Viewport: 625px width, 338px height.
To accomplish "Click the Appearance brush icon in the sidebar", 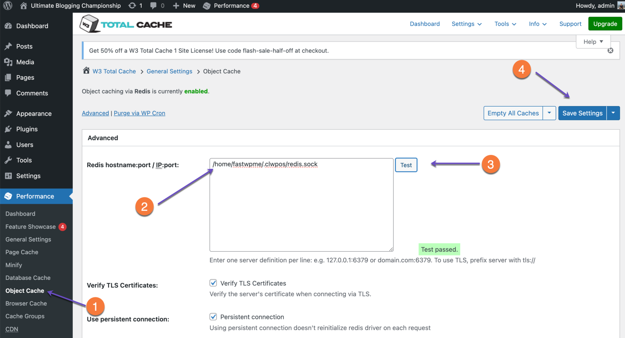I will [9, 113].
